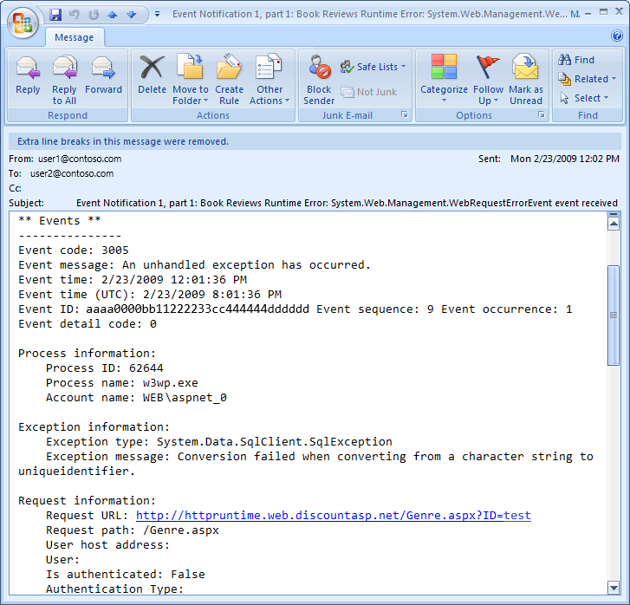Click the 'Process ID: 62644' line

(105, 368)
